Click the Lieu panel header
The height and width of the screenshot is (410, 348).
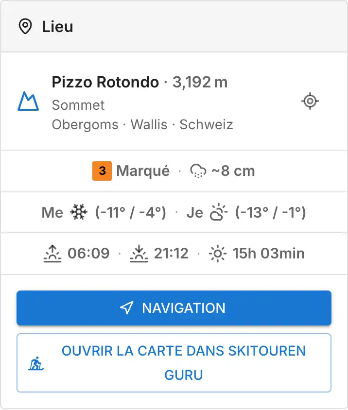[174, 26]
